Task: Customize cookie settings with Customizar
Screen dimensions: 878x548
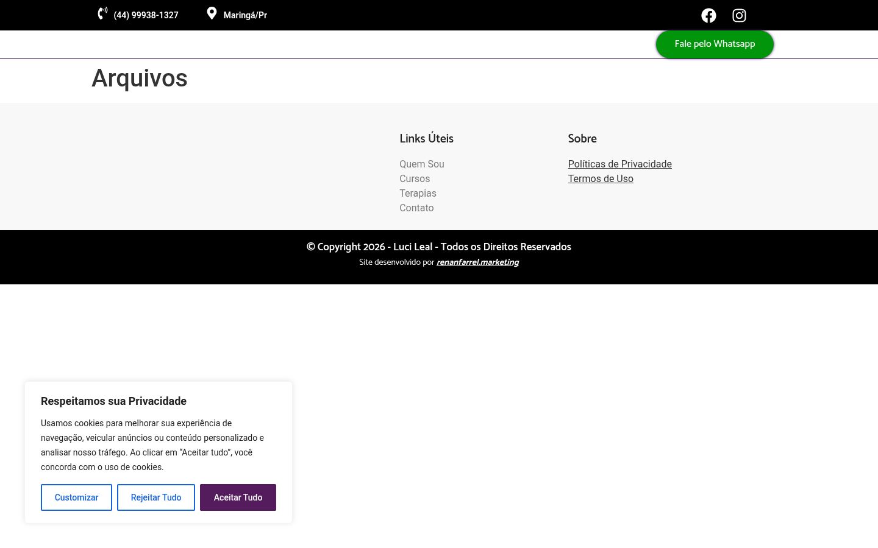Action: click(x=76, y=497)
